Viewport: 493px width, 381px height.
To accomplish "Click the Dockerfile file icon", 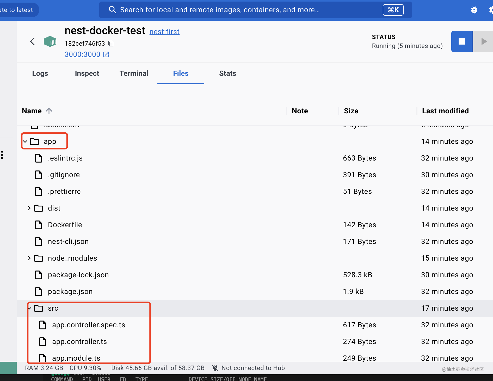I will [x=39, y=225].
